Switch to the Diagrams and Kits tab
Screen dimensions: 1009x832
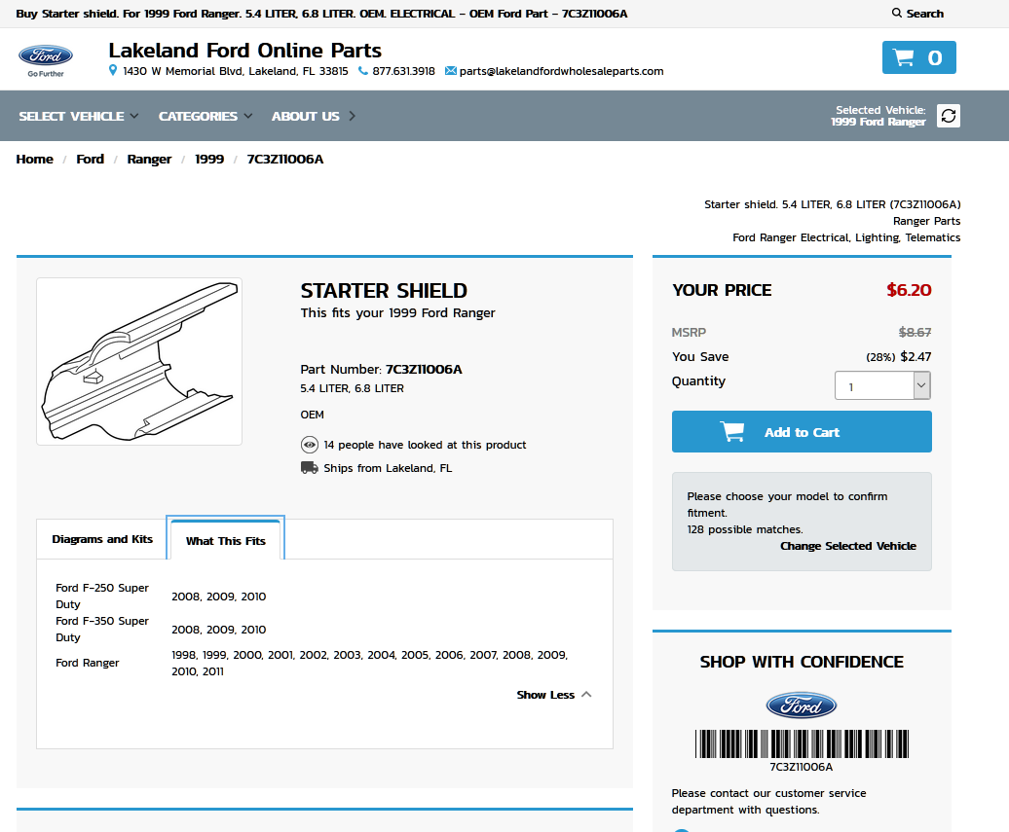(x=102, y=538)
